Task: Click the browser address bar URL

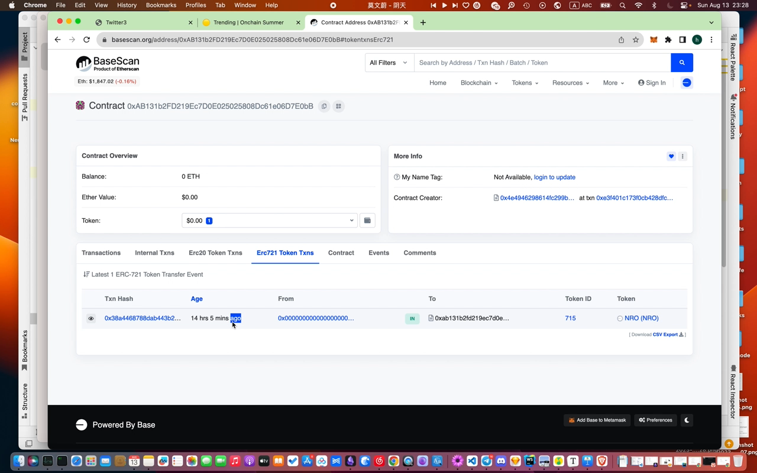Action: point(253,40)
